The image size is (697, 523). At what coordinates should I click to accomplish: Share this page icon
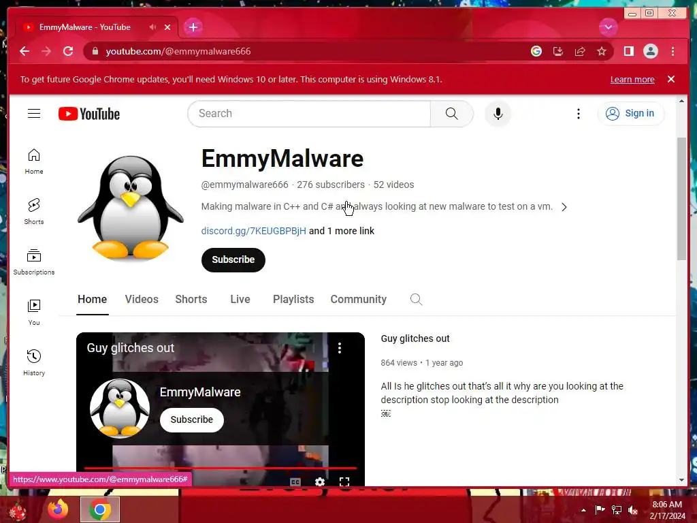[580, 51]
